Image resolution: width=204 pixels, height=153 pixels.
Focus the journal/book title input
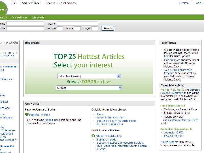(x=25, y=28)
